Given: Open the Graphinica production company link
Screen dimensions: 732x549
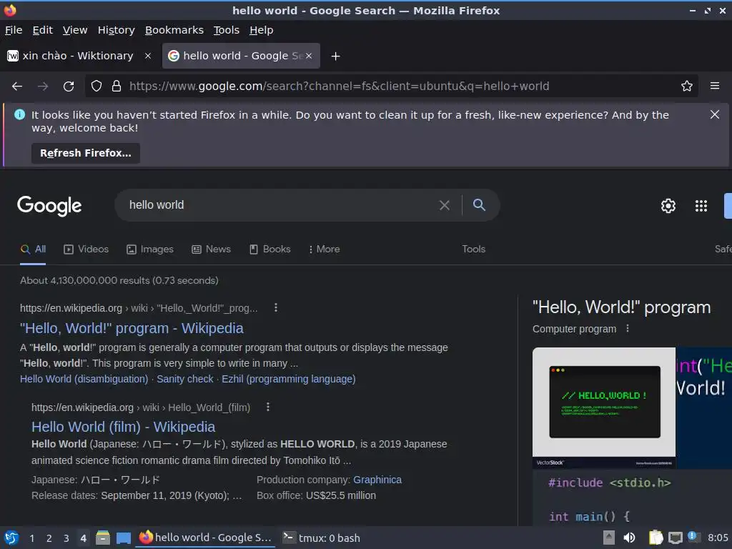Looking at the screenshot, I should tap(377, 480).
